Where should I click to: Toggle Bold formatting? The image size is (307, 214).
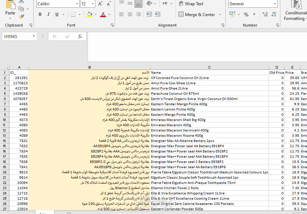(x=40, y=14)
